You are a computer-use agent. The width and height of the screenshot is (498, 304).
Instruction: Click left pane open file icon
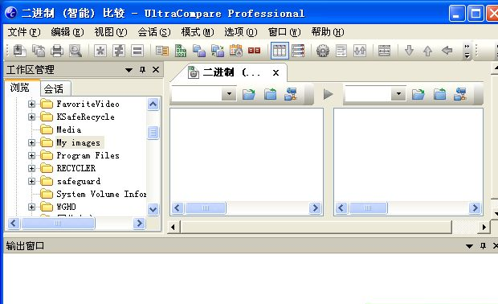pyautogui.click(x=249, y=94)
